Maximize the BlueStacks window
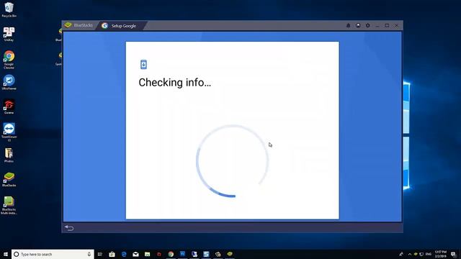 pos(387,26)
